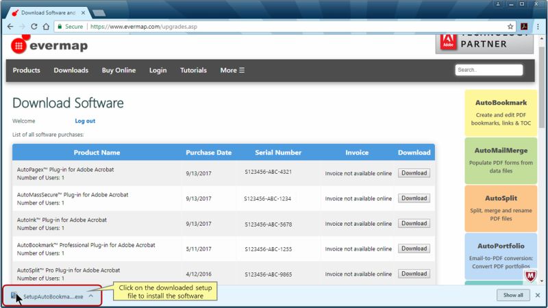Click the evermap logo
The width and height of the screenshot is (548, 308).
click(x=49, y=44)
